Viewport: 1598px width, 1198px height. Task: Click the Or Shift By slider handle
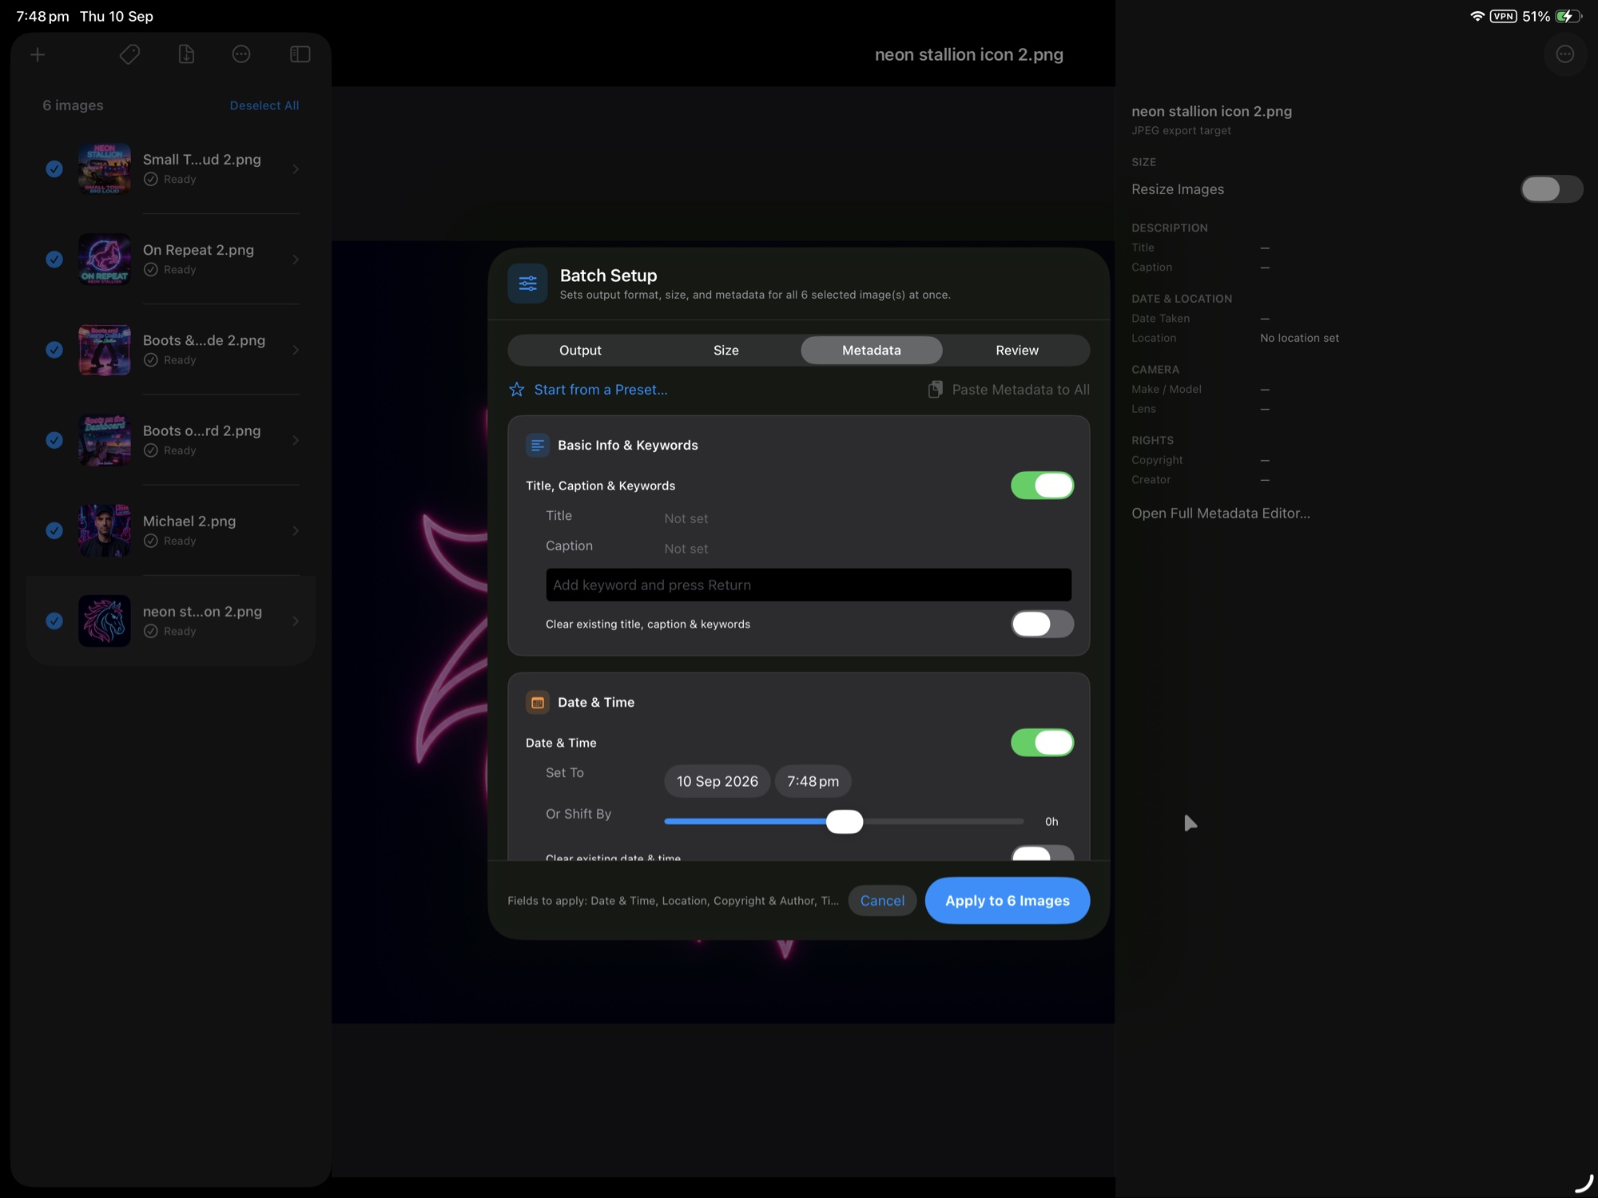point(845,821)
